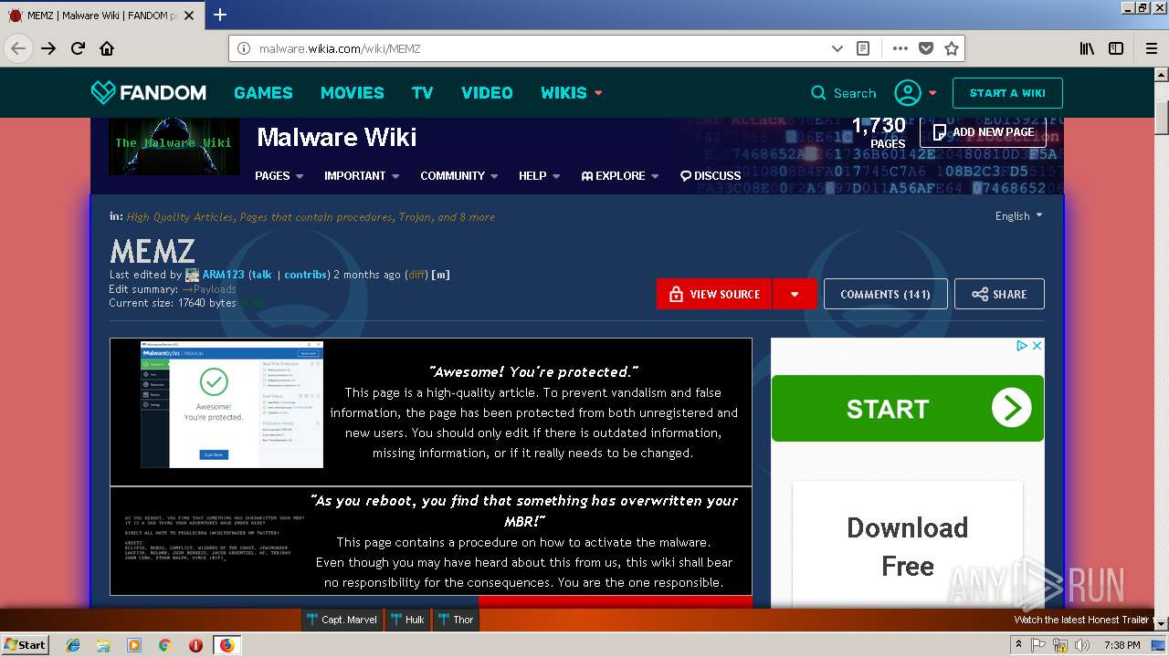1169x657 pixels.
Task: Bookmark this page with the star icon
Action: coord(952,48)
